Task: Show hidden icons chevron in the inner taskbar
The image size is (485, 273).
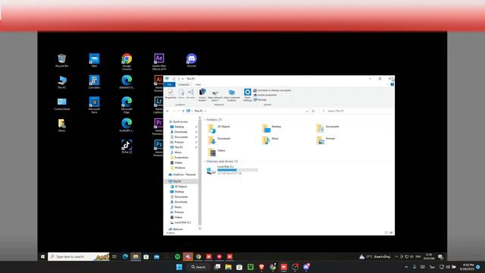Action: [x=396, y=256]
